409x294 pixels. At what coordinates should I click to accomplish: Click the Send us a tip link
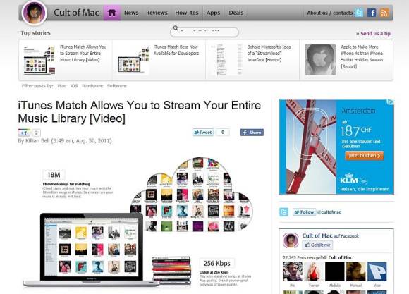(x=373, y=33)
